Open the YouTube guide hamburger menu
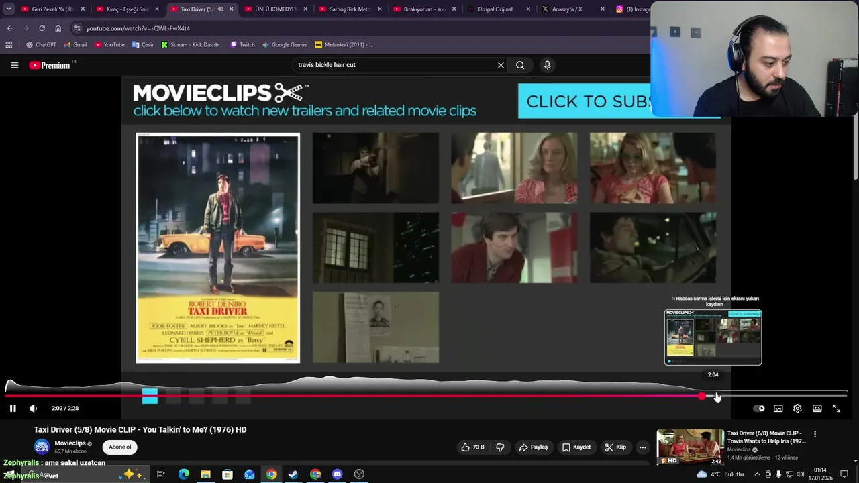The image size is (859, 483). click(x=14, y=65)
